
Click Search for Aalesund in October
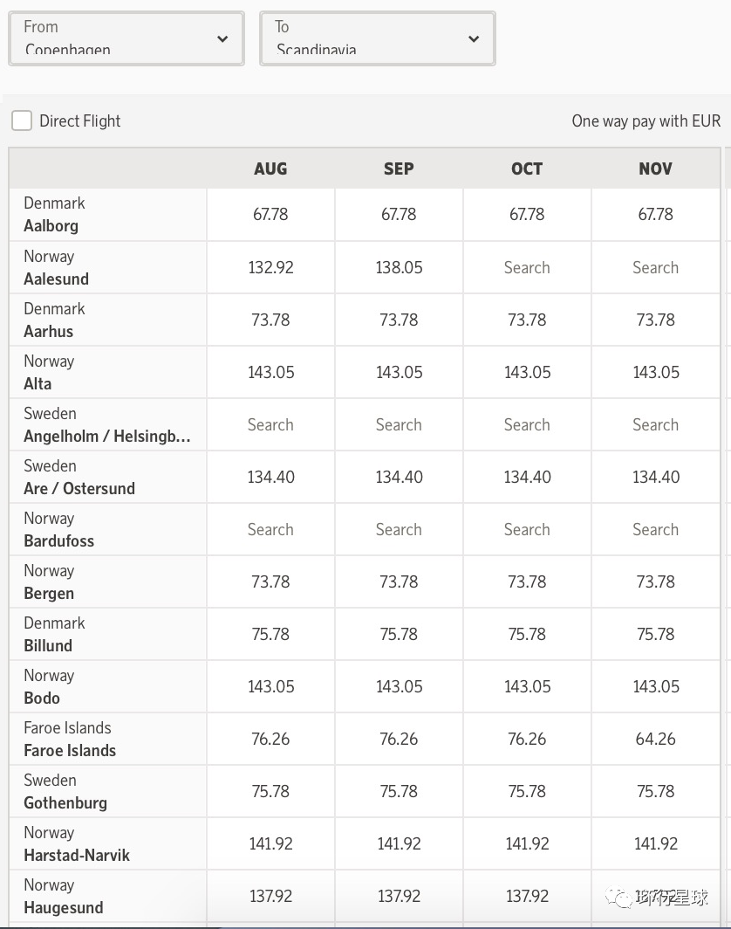tap(527, 268)
